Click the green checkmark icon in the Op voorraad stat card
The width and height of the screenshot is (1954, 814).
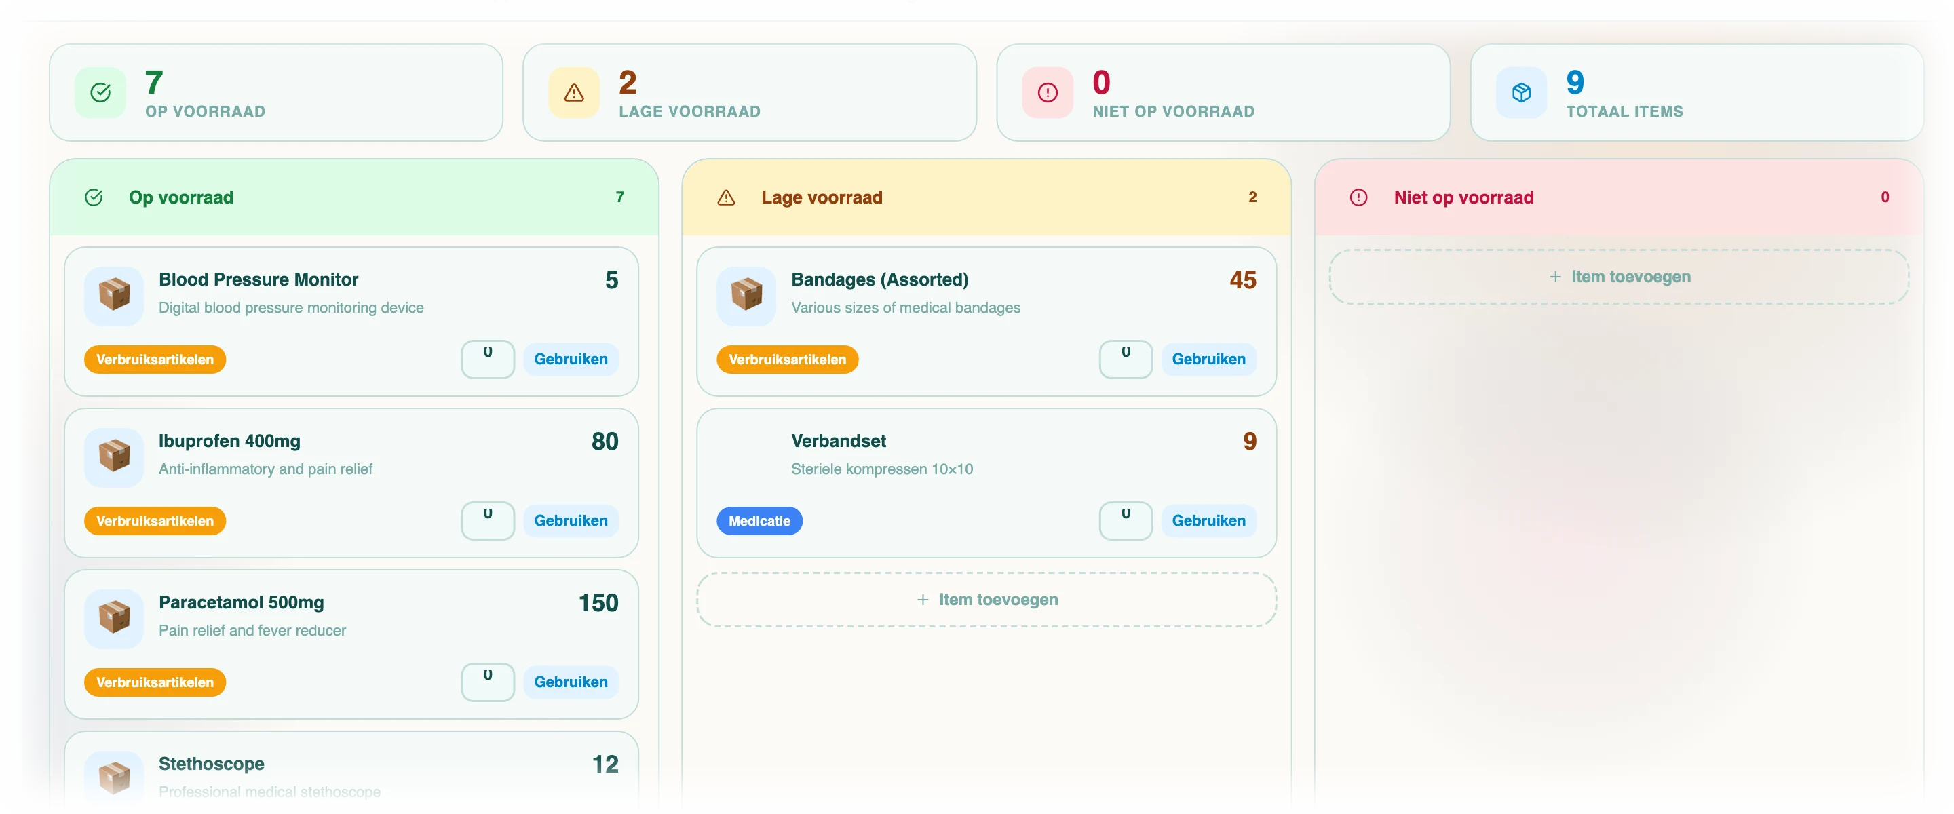pyautogui.click(x=100, y=92)
